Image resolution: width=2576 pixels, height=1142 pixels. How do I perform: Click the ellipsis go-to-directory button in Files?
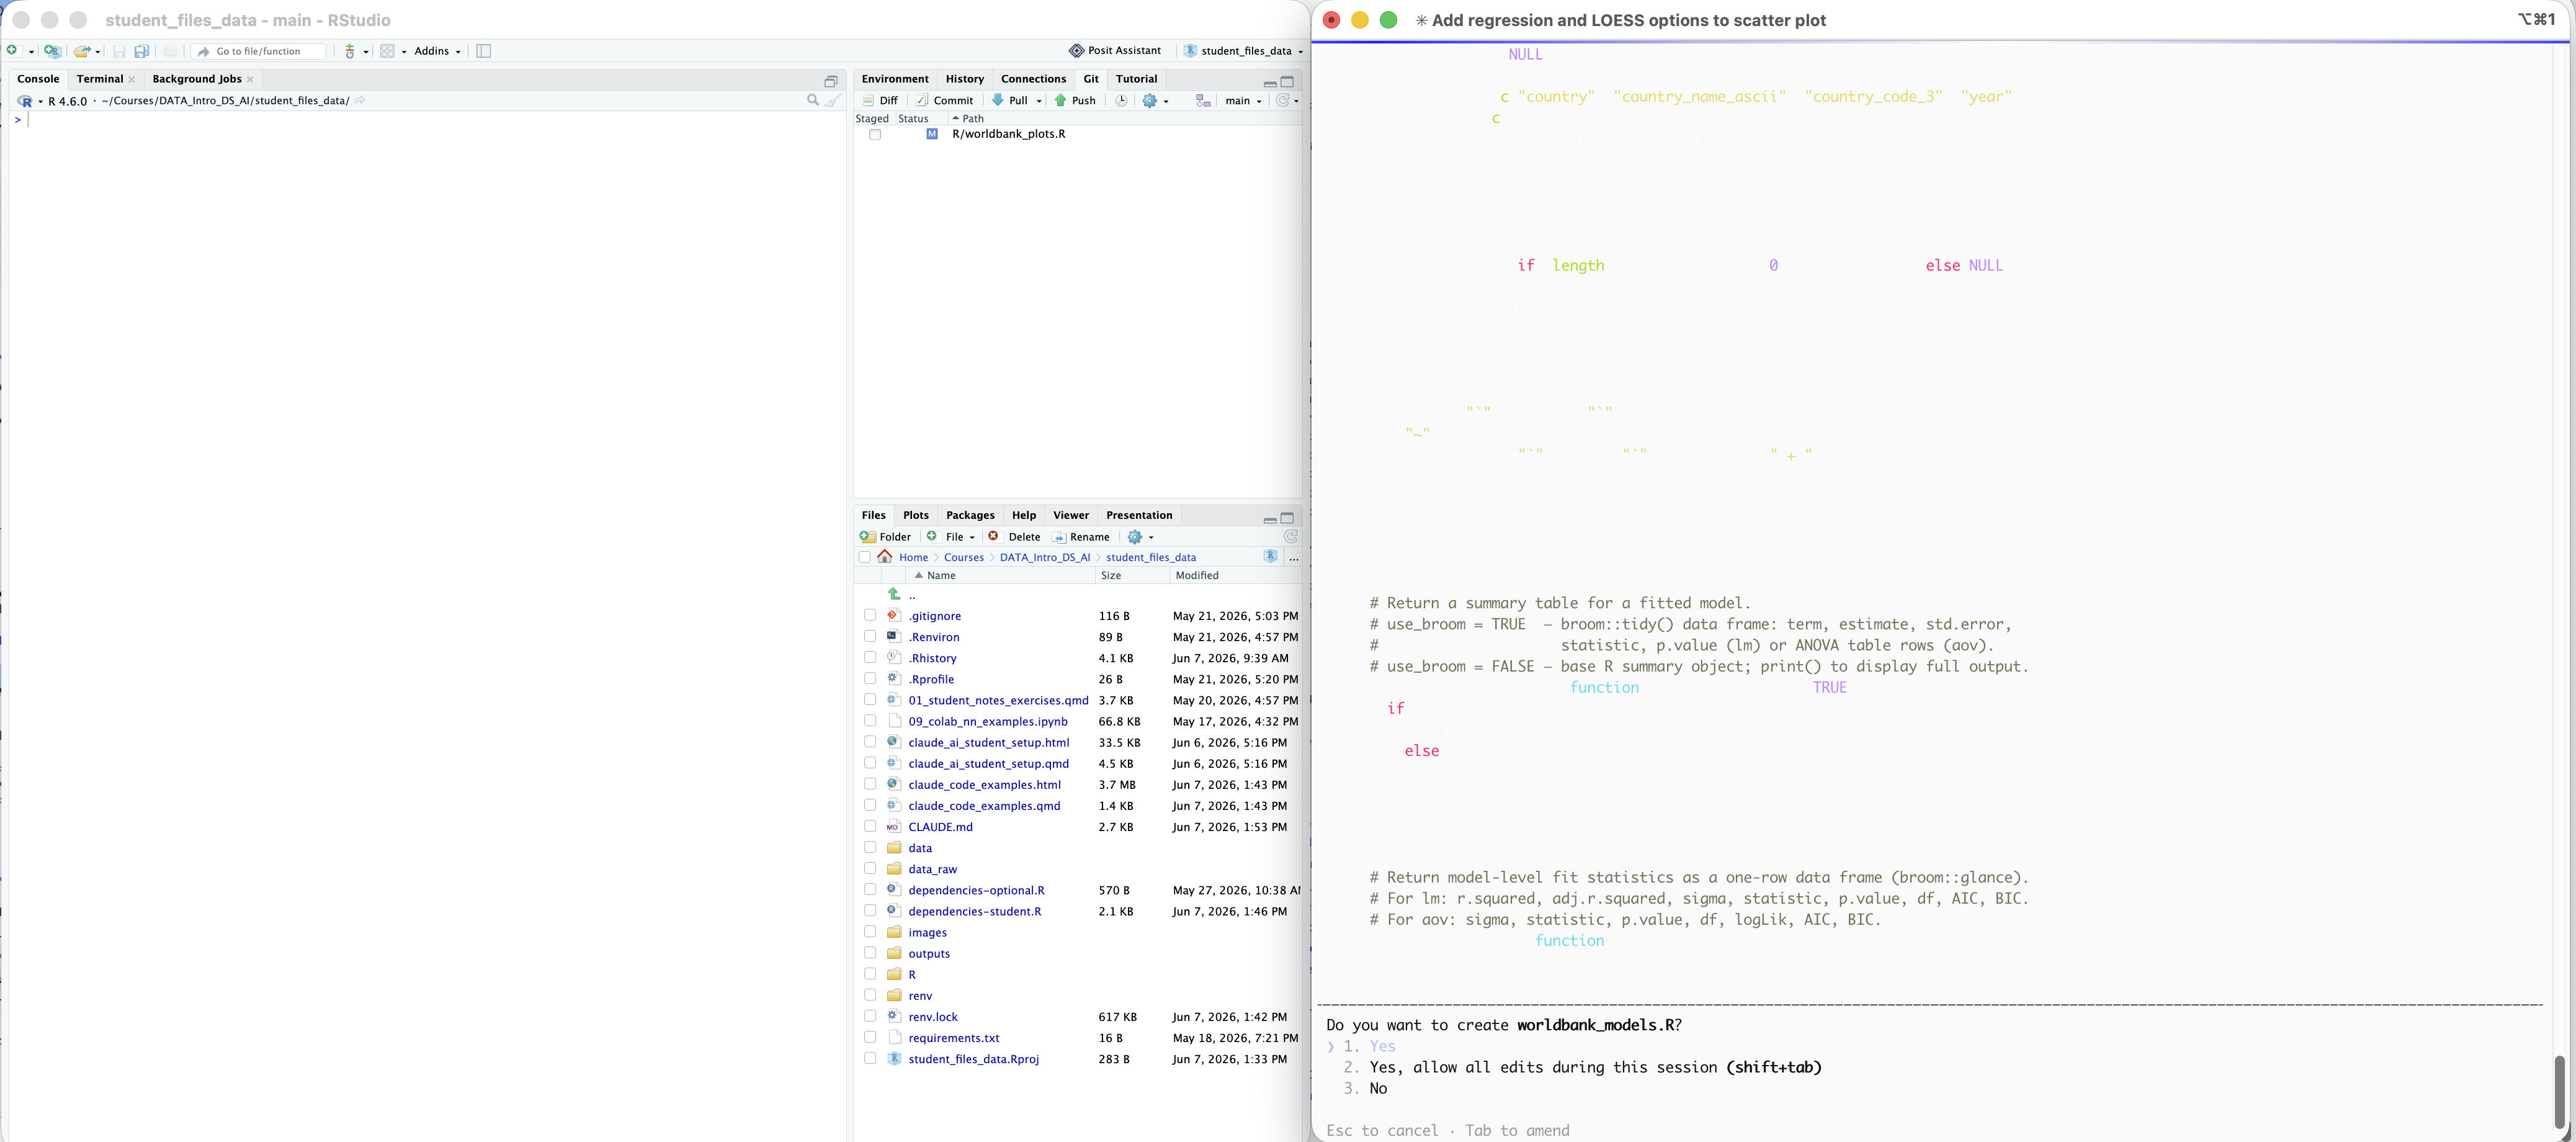point(1293,558)
